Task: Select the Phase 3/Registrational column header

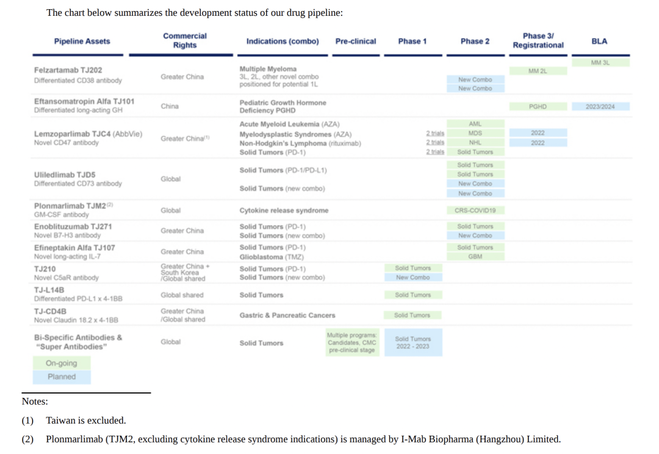Action: pyautogui.click(x=538, y=41)
